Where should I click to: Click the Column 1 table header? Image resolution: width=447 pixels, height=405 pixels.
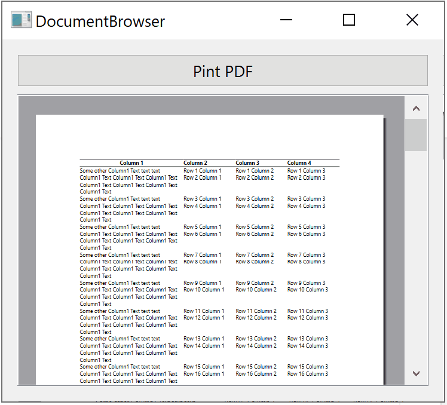(131, 163)
